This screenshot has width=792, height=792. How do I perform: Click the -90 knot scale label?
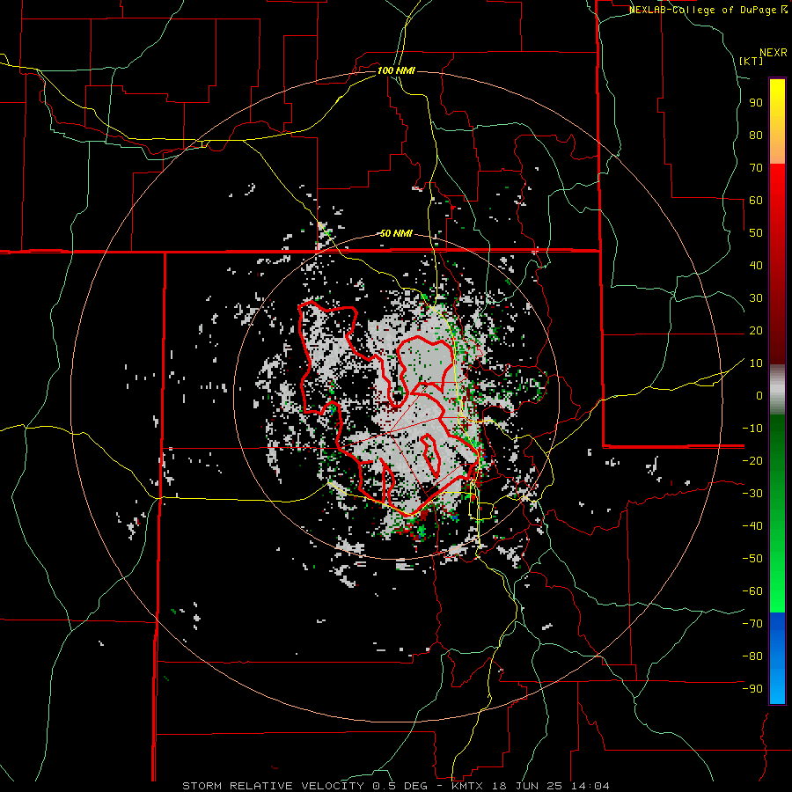point(752,689)
